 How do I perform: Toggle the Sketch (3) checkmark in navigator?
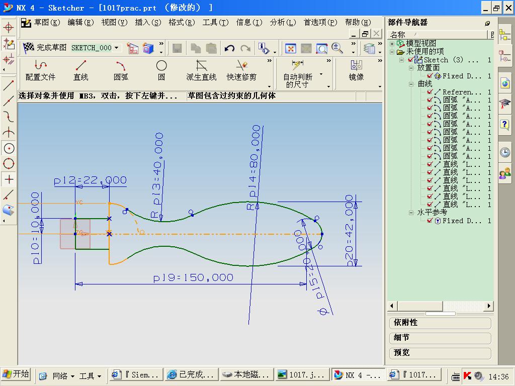click(x=410, y=60)
